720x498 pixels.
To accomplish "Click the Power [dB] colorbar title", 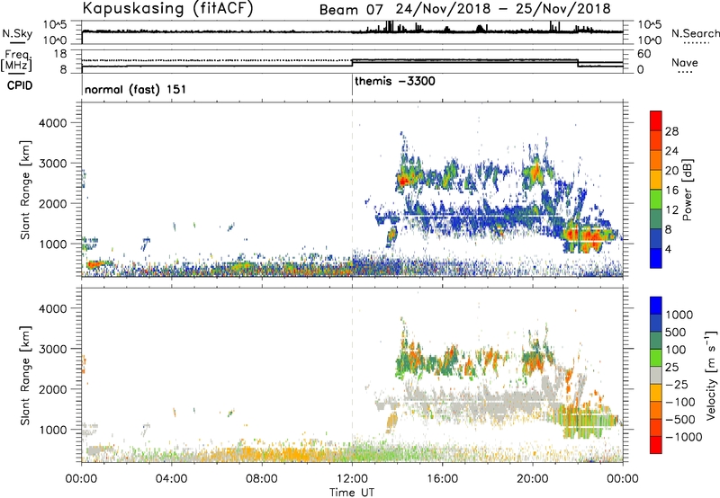I will tap(688, 190).
